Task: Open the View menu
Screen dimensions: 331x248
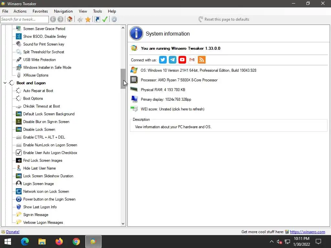Action: click(83, 11)
